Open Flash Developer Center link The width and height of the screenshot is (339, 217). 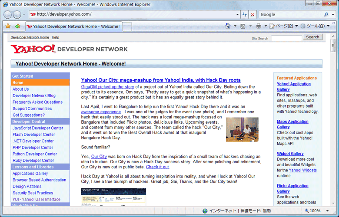tap(34, 134)
